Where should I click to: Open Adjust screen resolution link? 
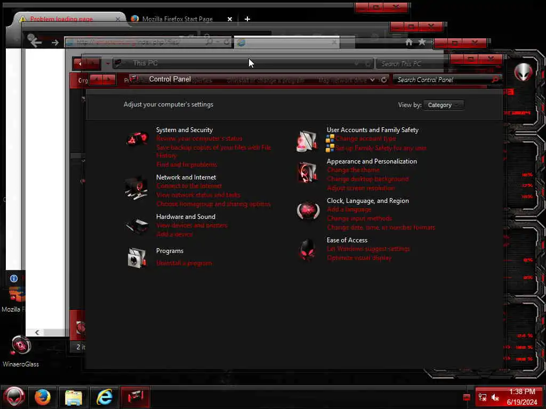coord(361,188)
